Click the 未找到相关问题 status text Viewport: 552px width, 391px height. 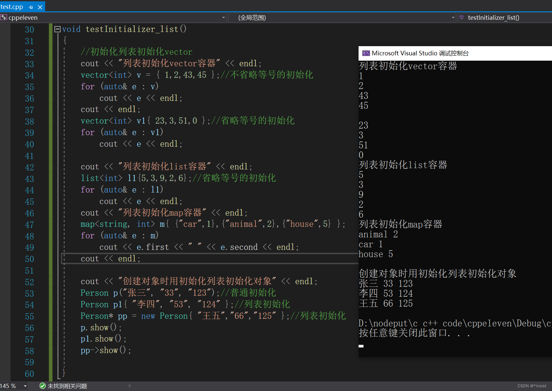point(67,386)
